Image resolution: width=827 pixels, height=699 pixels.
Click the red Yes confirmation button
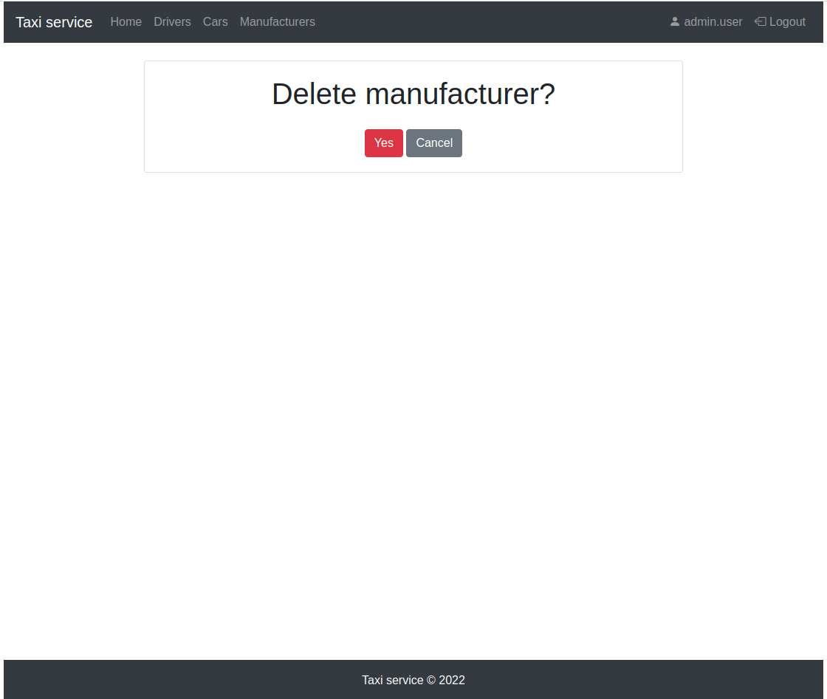click(x=383, y=142)
